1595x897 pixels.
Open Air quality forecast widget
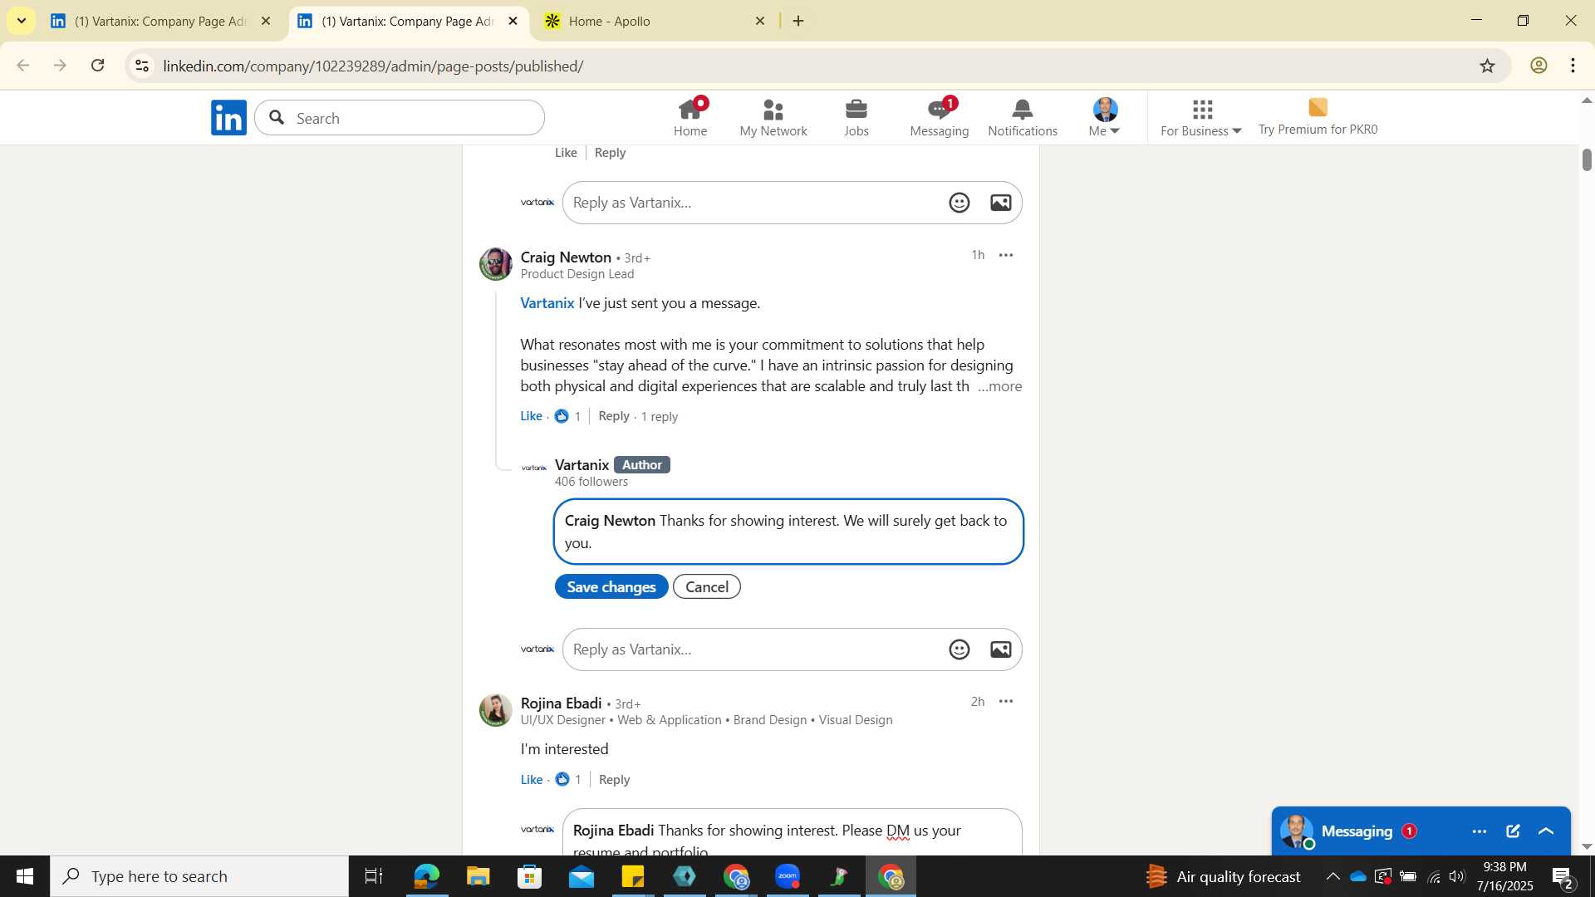click(1223, 876)
